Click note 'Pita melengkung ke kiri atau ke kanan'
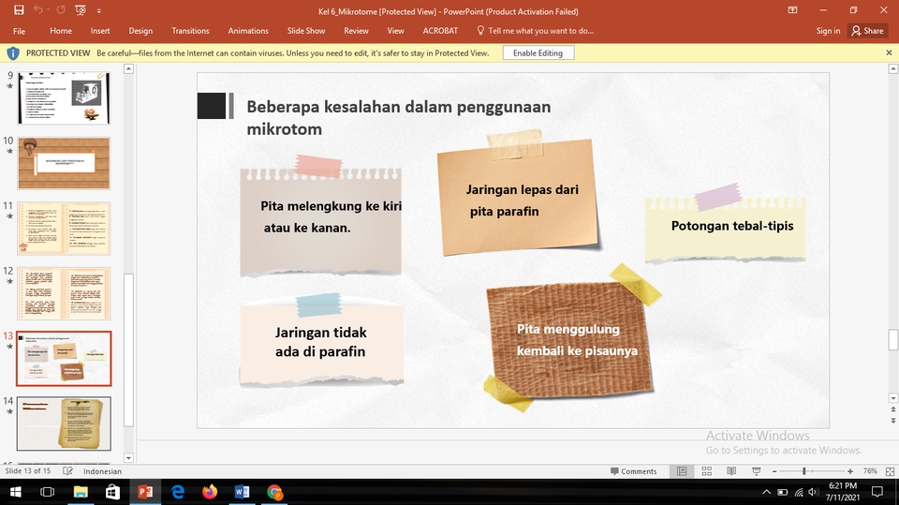The image size is (899, 505). 320,224
